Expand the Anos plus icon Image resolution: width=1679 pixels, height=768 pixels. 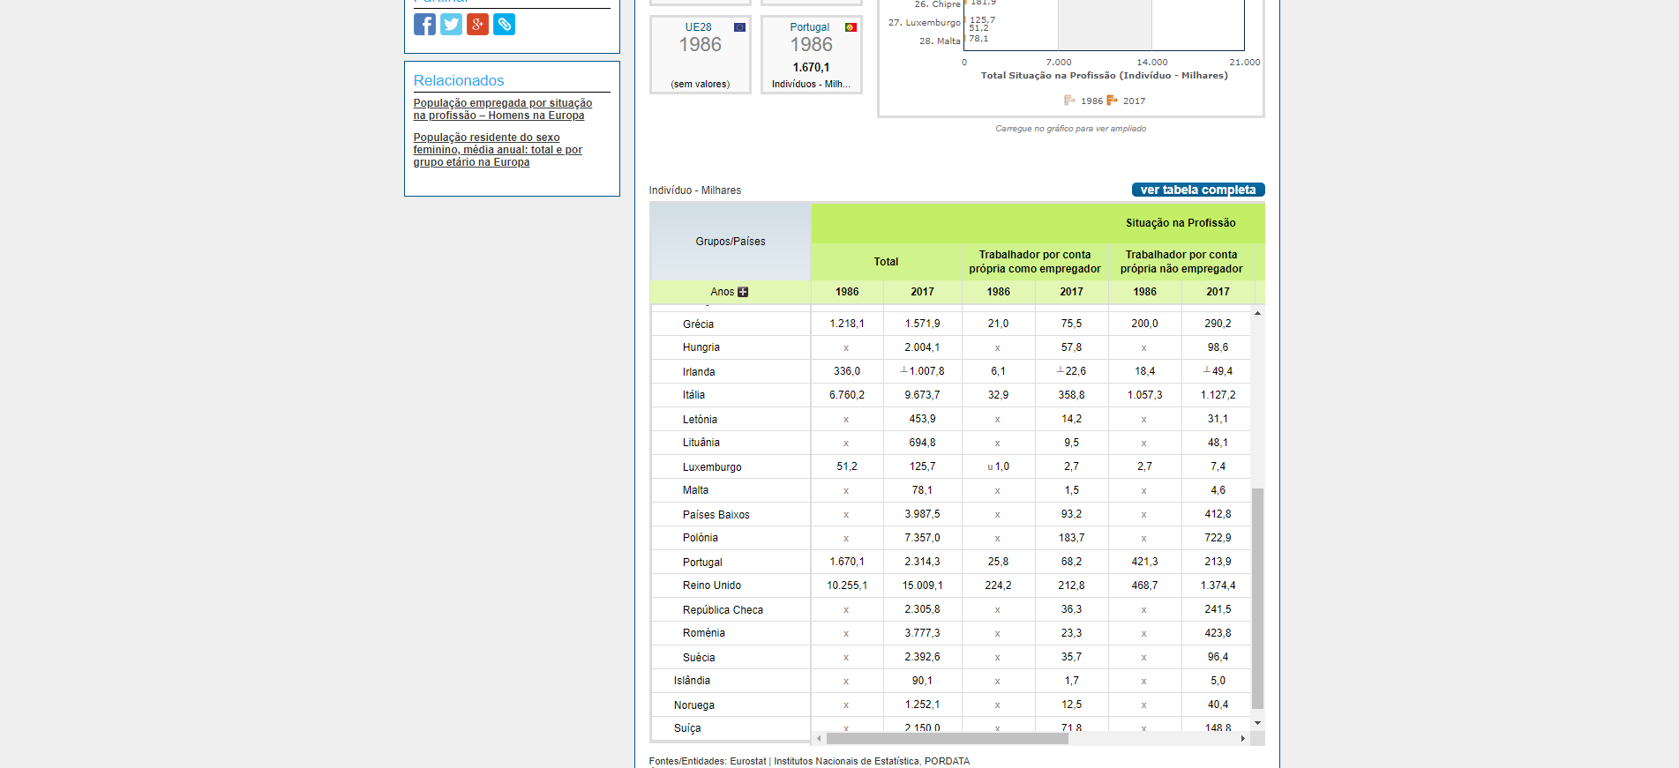[743, 292]
